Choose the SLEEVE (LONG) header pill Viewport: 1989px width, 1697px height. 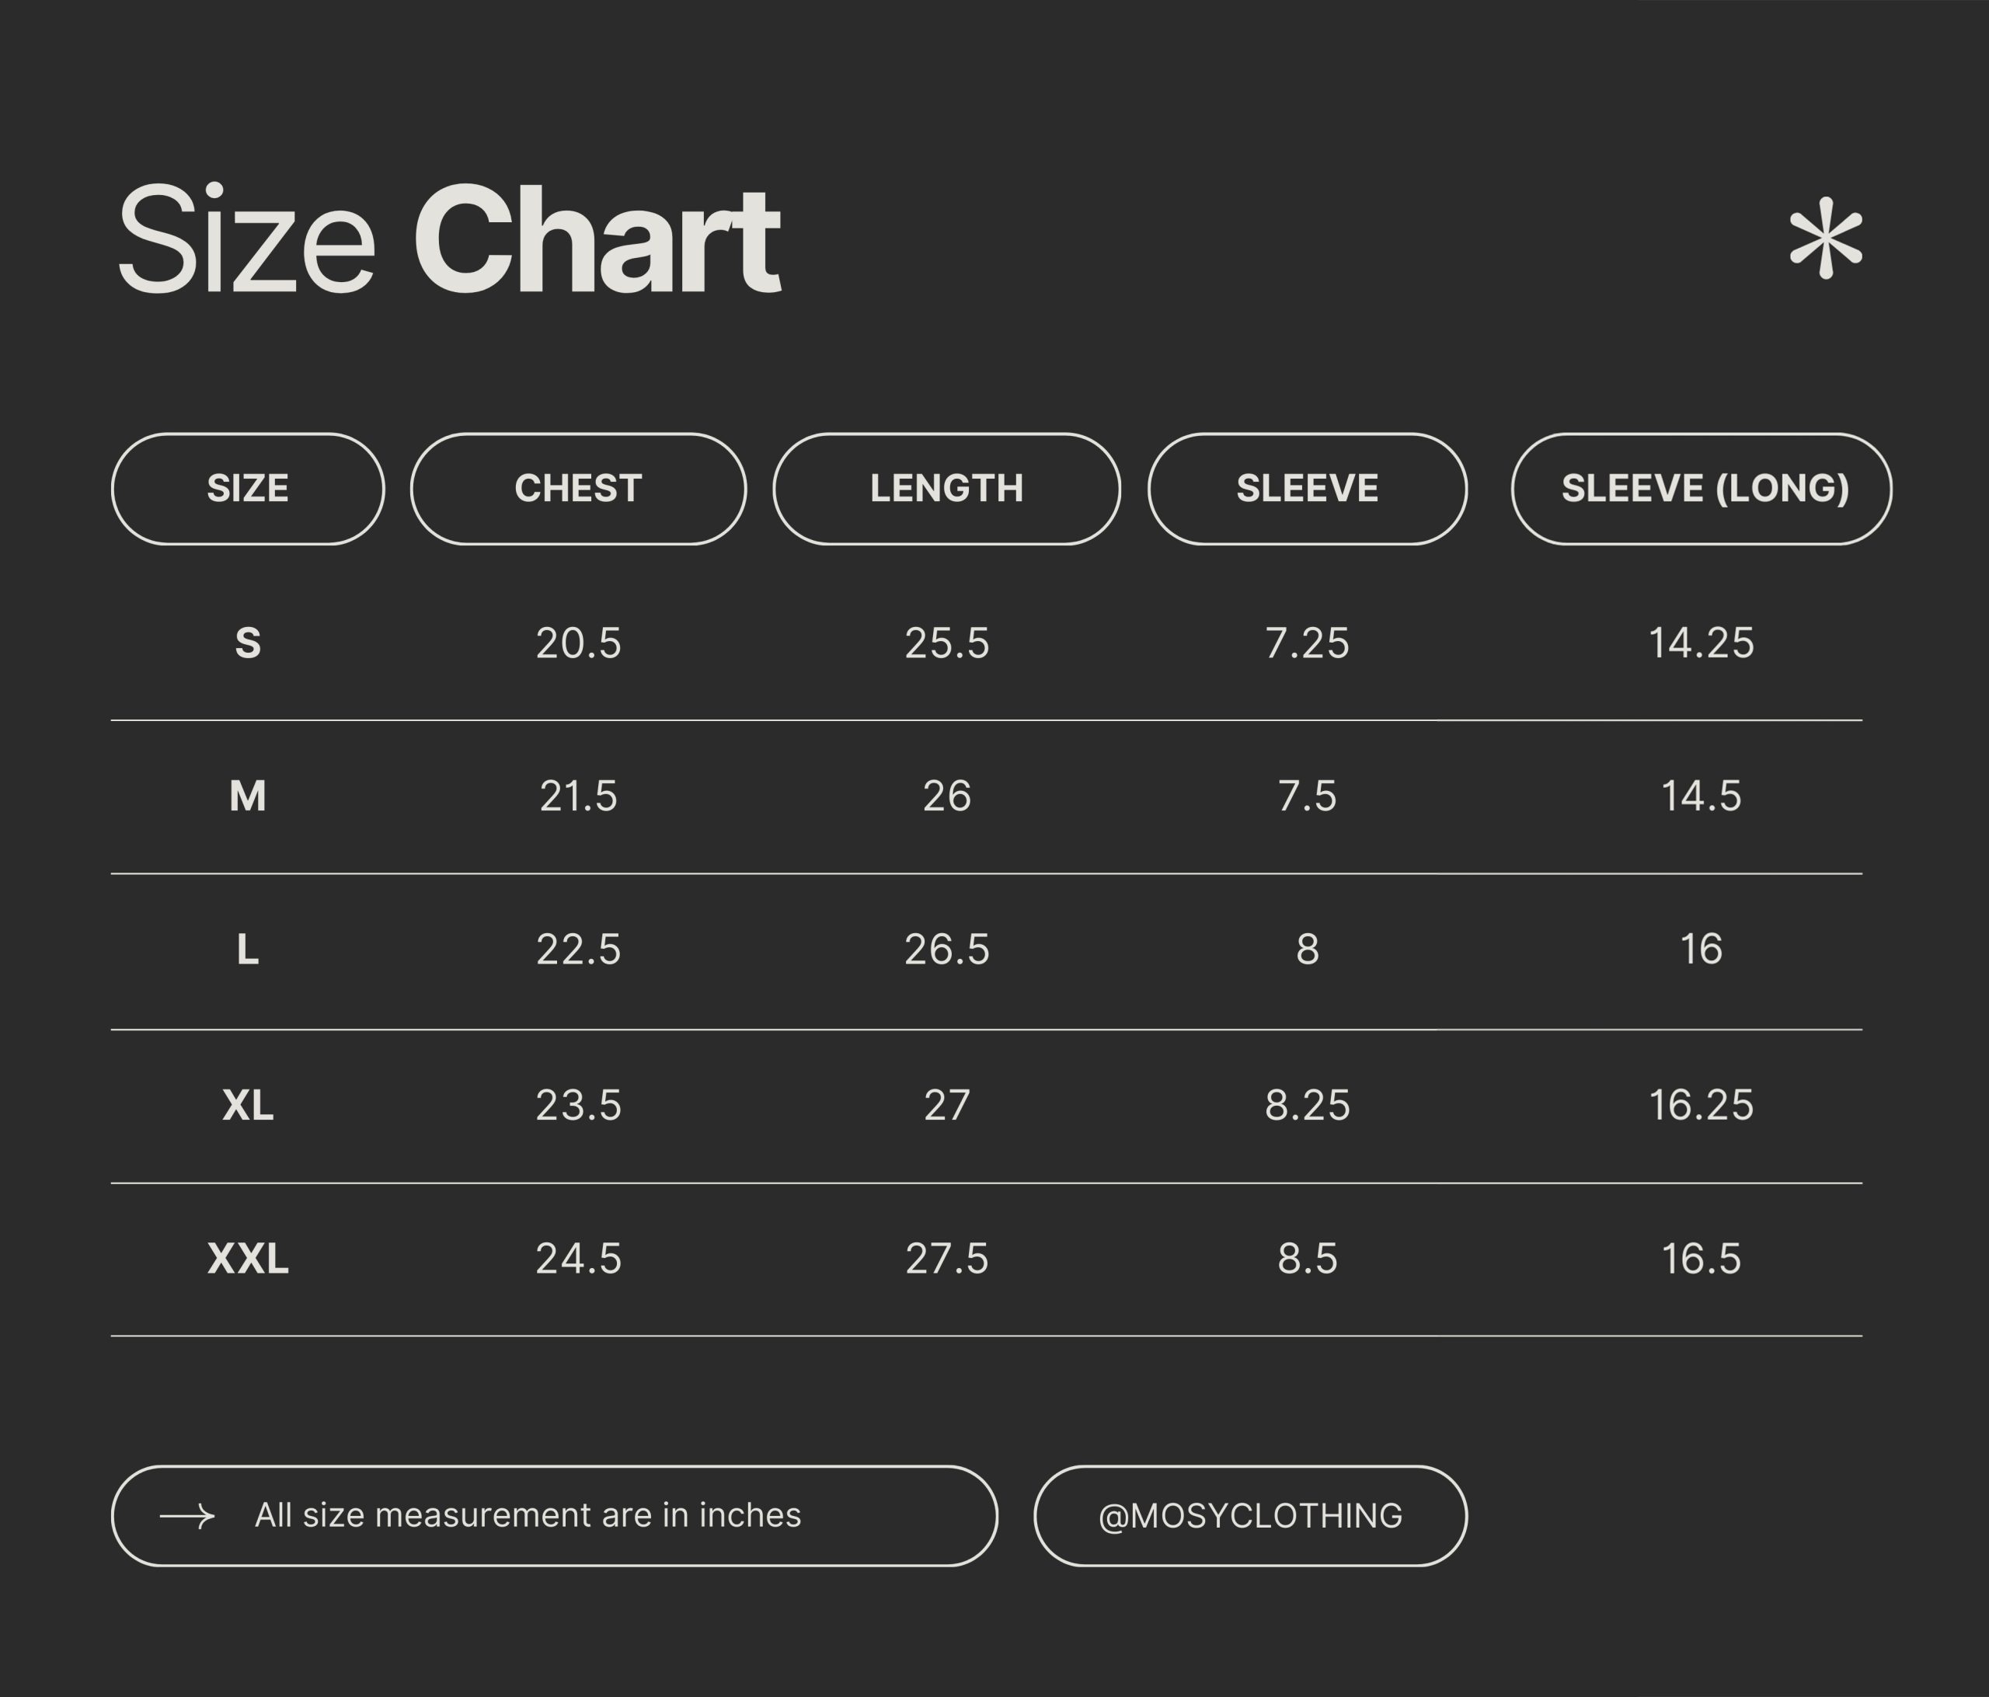click(1701, 489)
